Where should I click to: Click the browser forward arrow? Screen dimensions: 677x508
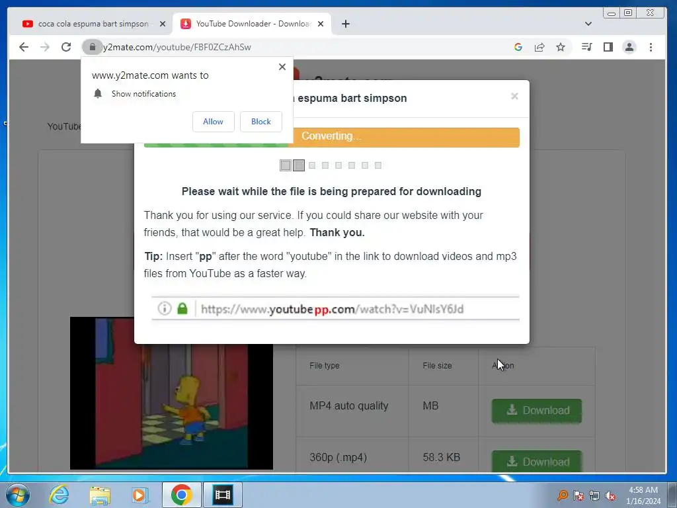[x=45, y=47]
